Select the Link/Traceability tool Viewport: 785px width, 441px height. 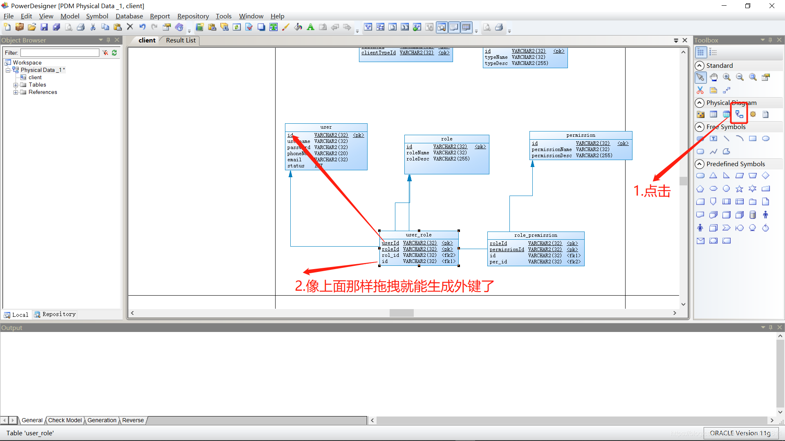pos(727,90)
